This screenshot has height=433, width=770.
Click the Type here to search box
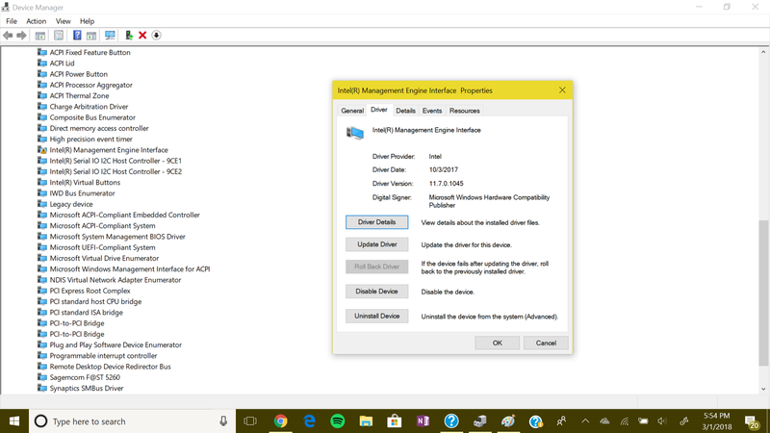point(132,421)
